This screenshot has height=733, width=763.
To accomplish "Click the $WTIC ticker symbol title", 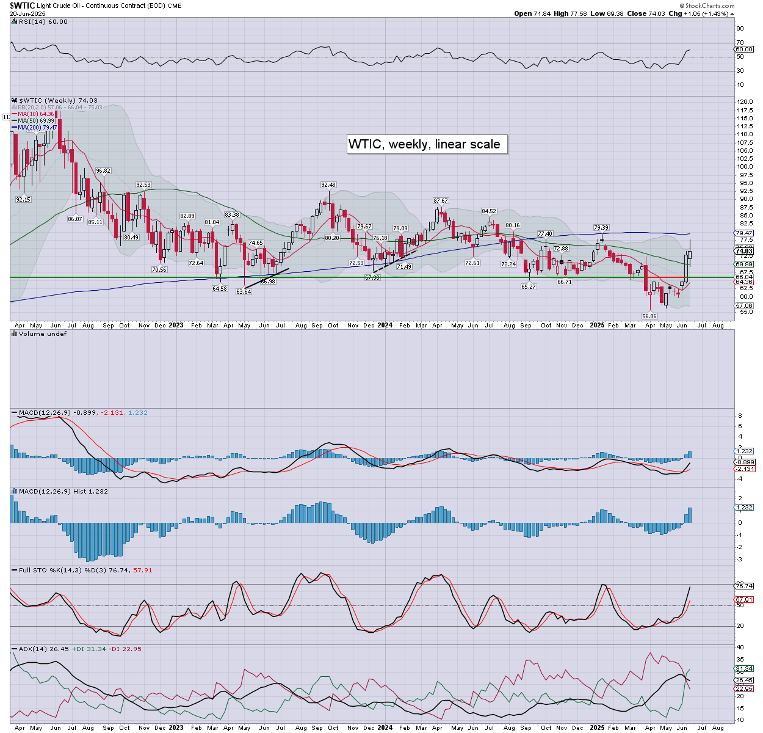I will pos(22,5).
